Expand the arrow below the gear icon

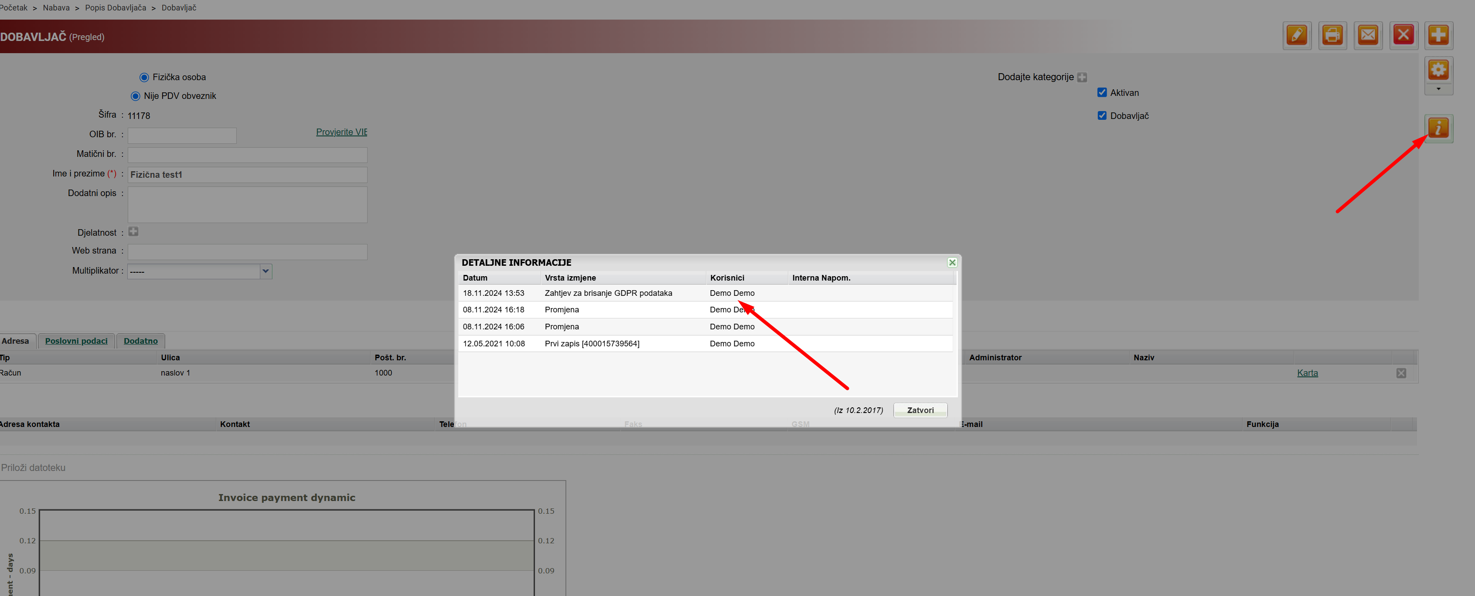click(x=1438, y=89)
